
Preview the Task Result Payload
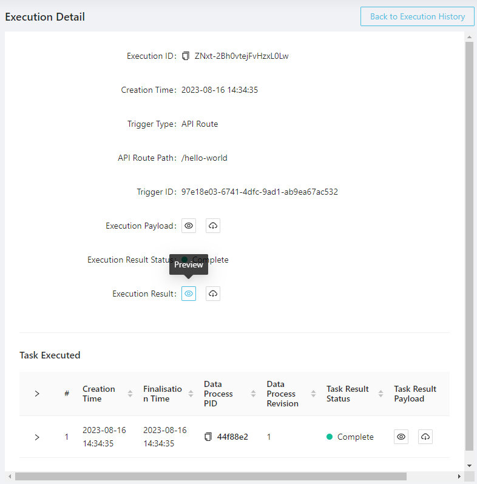[401, 437]
